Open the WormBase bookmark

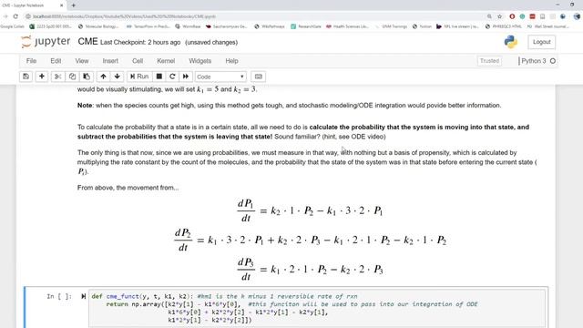point(188,26)
